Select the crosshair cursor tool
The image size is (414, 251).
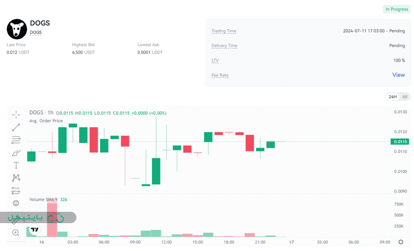coord(16,115)
